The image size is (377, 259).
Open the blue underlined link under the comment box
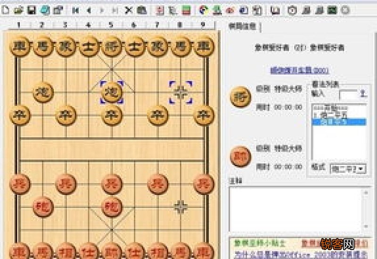[x=301, y=254]
